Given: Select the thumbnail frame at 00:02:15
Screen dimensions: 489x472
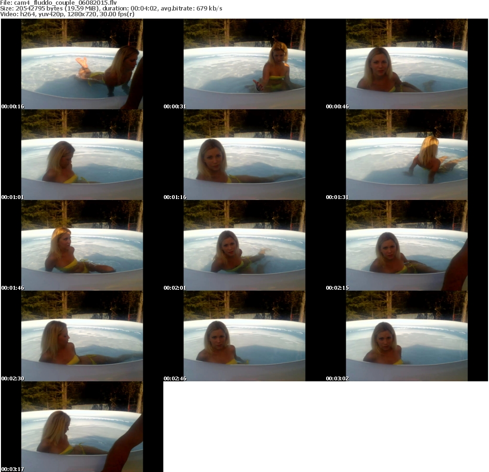Looking at the screenshot, I should point(407,245).
